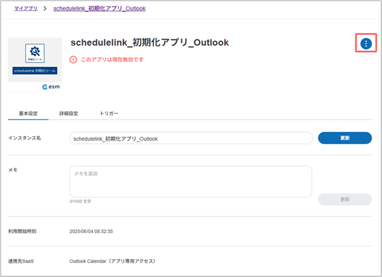The width and height of the screenshot is (382, 277).
Task: Click the Outlook Calendar 連携先SaaS value
Action: click(112, 261)
